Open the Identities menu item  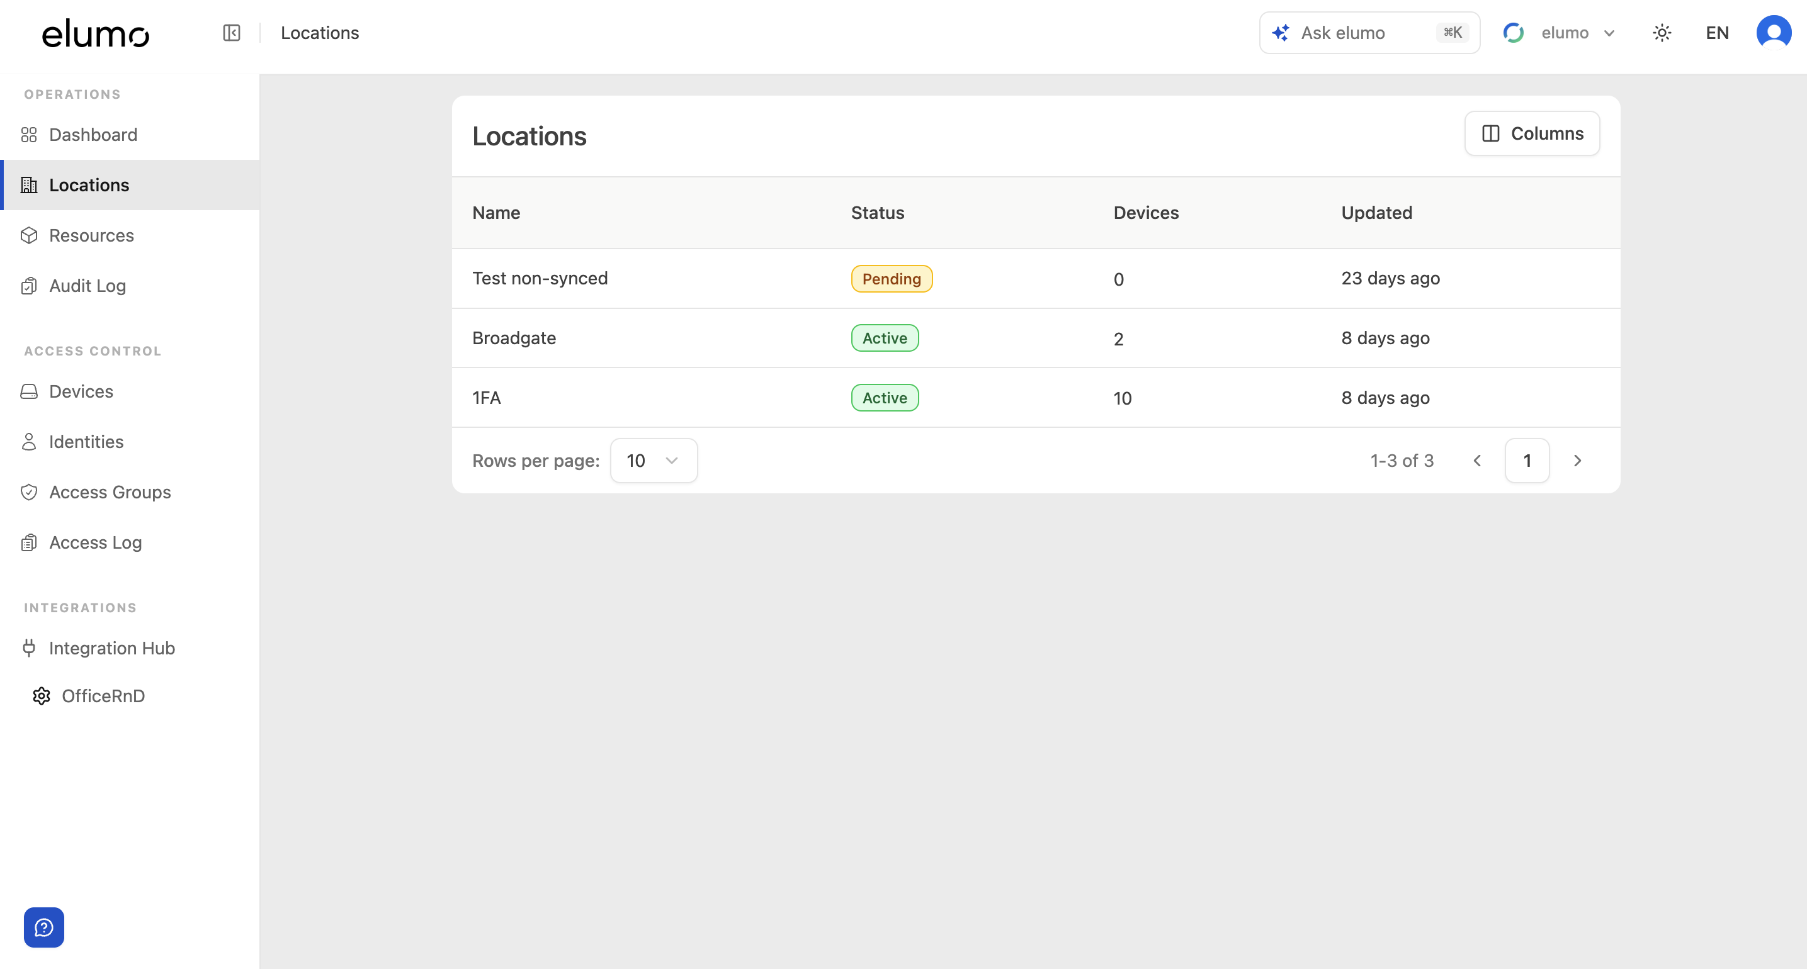[x=130, y=442]
